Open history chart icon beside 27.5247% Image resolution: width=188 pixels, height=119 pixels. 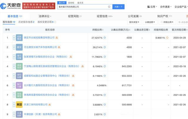click(x=105, y=38)
